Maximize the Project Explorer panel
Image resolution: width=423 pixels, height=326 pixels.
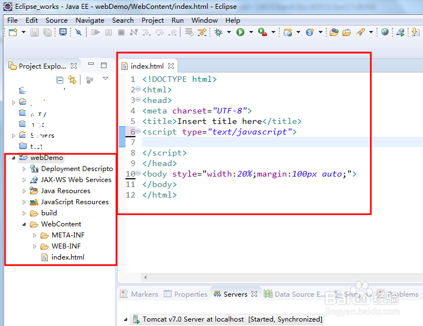click(104, 65)
